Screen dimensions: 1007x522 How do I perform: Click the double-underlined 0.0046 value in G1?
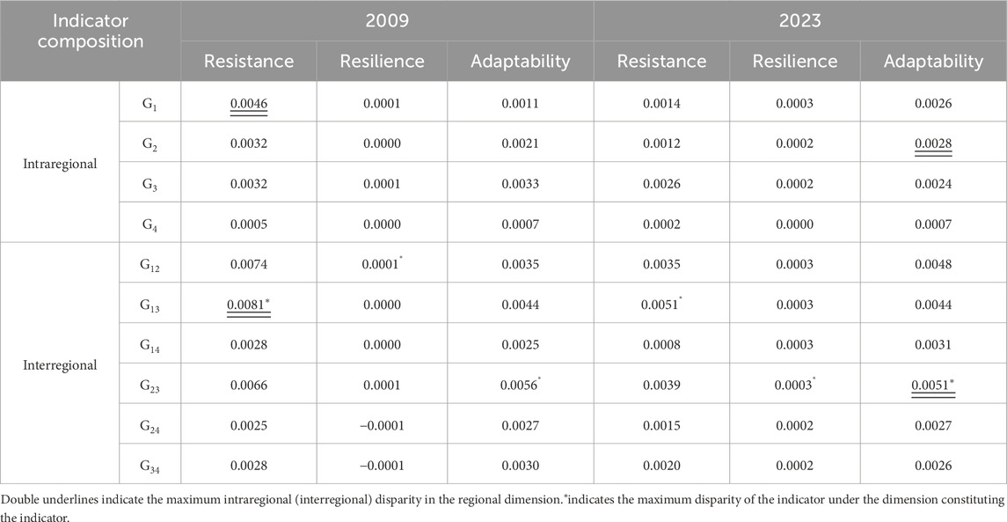(x=249, y=104)
